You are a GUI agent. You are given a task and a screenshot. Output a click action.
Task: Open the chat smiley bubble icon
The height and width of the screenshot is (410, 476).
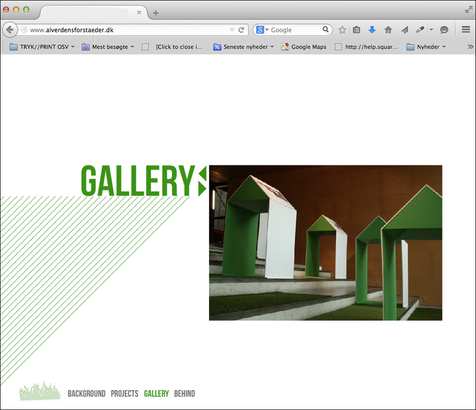444,30
